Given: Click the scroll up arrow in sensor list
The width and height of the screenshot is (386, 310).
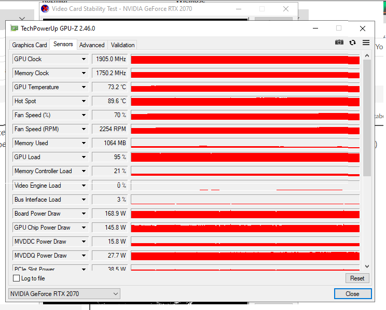Looking at the screenshot, I should (x=367, y=55).
